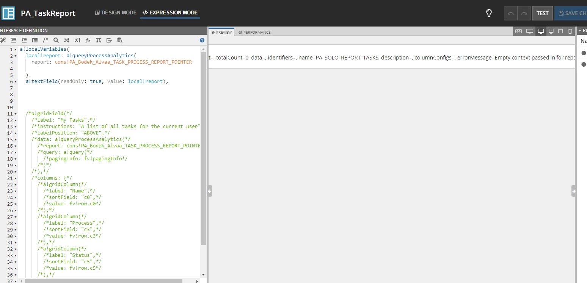Viewport: 587px width, 283px height.
Task: Open the blue help question mark icon
Action: (202, 40)
